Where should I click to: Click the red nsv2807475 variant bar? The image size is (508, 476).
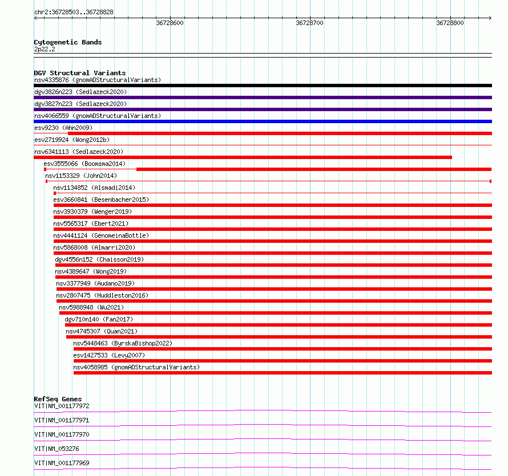point(275,301)
